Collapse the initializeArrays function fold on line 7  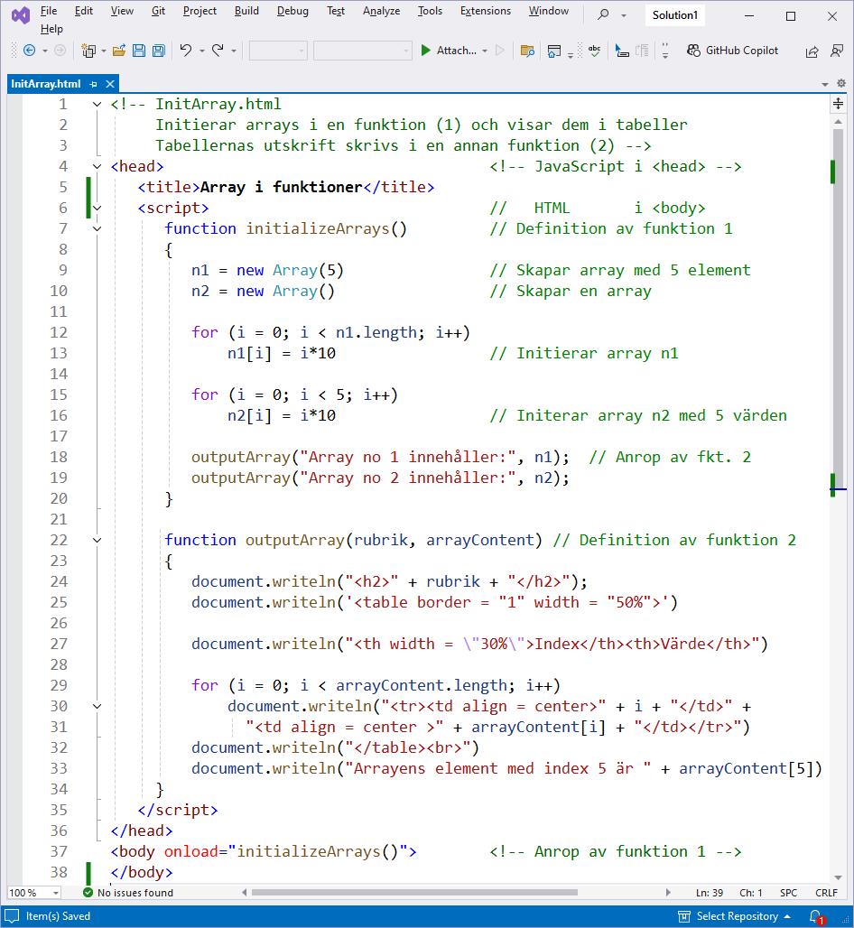pos(97,228)
